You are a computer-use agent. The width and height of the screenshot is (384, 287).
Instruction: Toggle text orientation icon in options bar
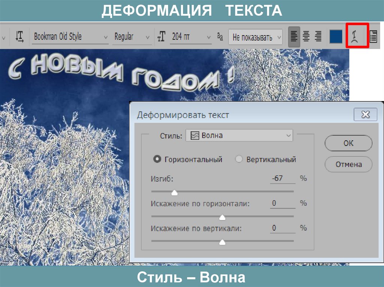click(19, 37)
